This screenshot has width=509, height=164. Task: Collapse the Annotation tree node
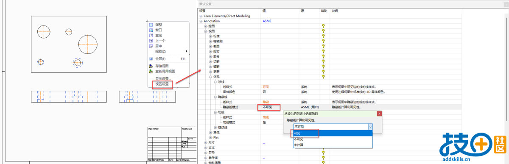pos(201,21)
